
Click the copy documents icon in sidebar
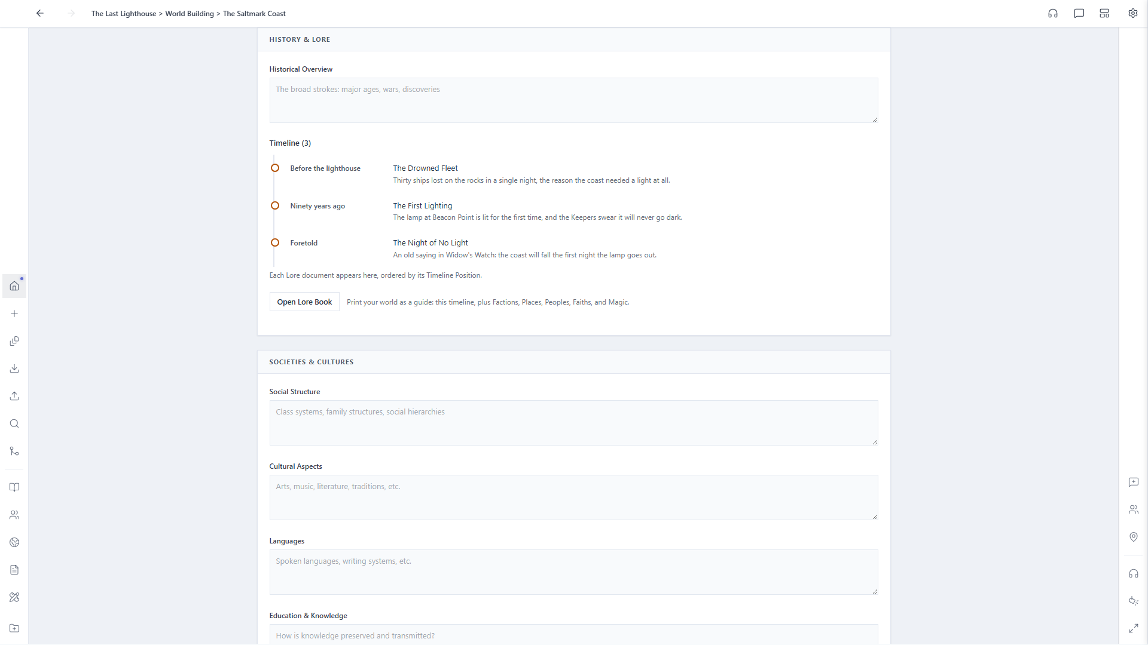(14, 341)
